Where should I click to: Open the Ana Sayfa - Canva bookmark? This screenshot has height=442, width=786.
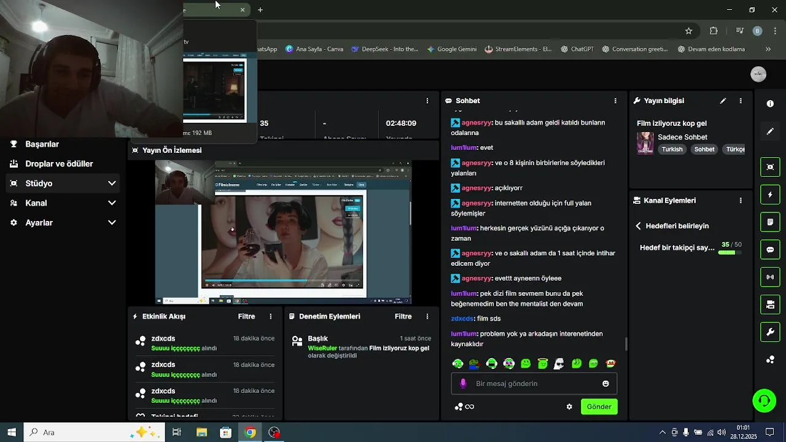pos(314,49)
